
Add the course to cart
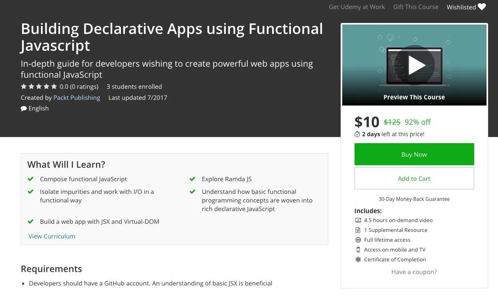coord(414,178)
